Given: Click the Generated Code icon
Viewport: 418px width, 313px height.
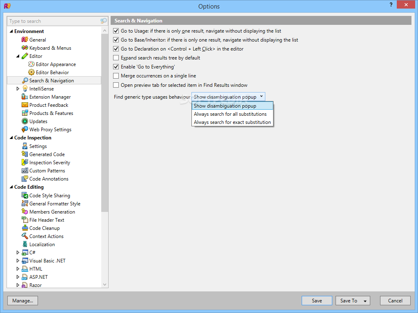Looking at the screenshot, I should pos(24,154).
